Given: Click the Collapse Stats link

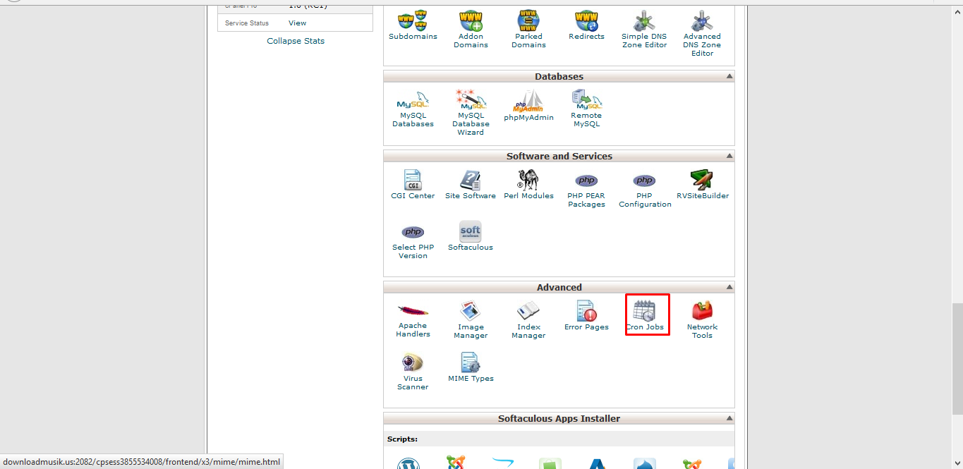Looking at the screenshot, I should 296,41.
